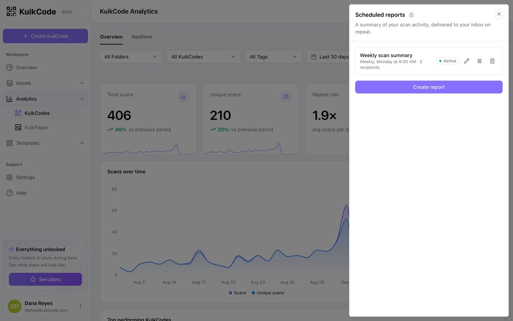Expand the Assets sidebar section

[x=45, y=83]
